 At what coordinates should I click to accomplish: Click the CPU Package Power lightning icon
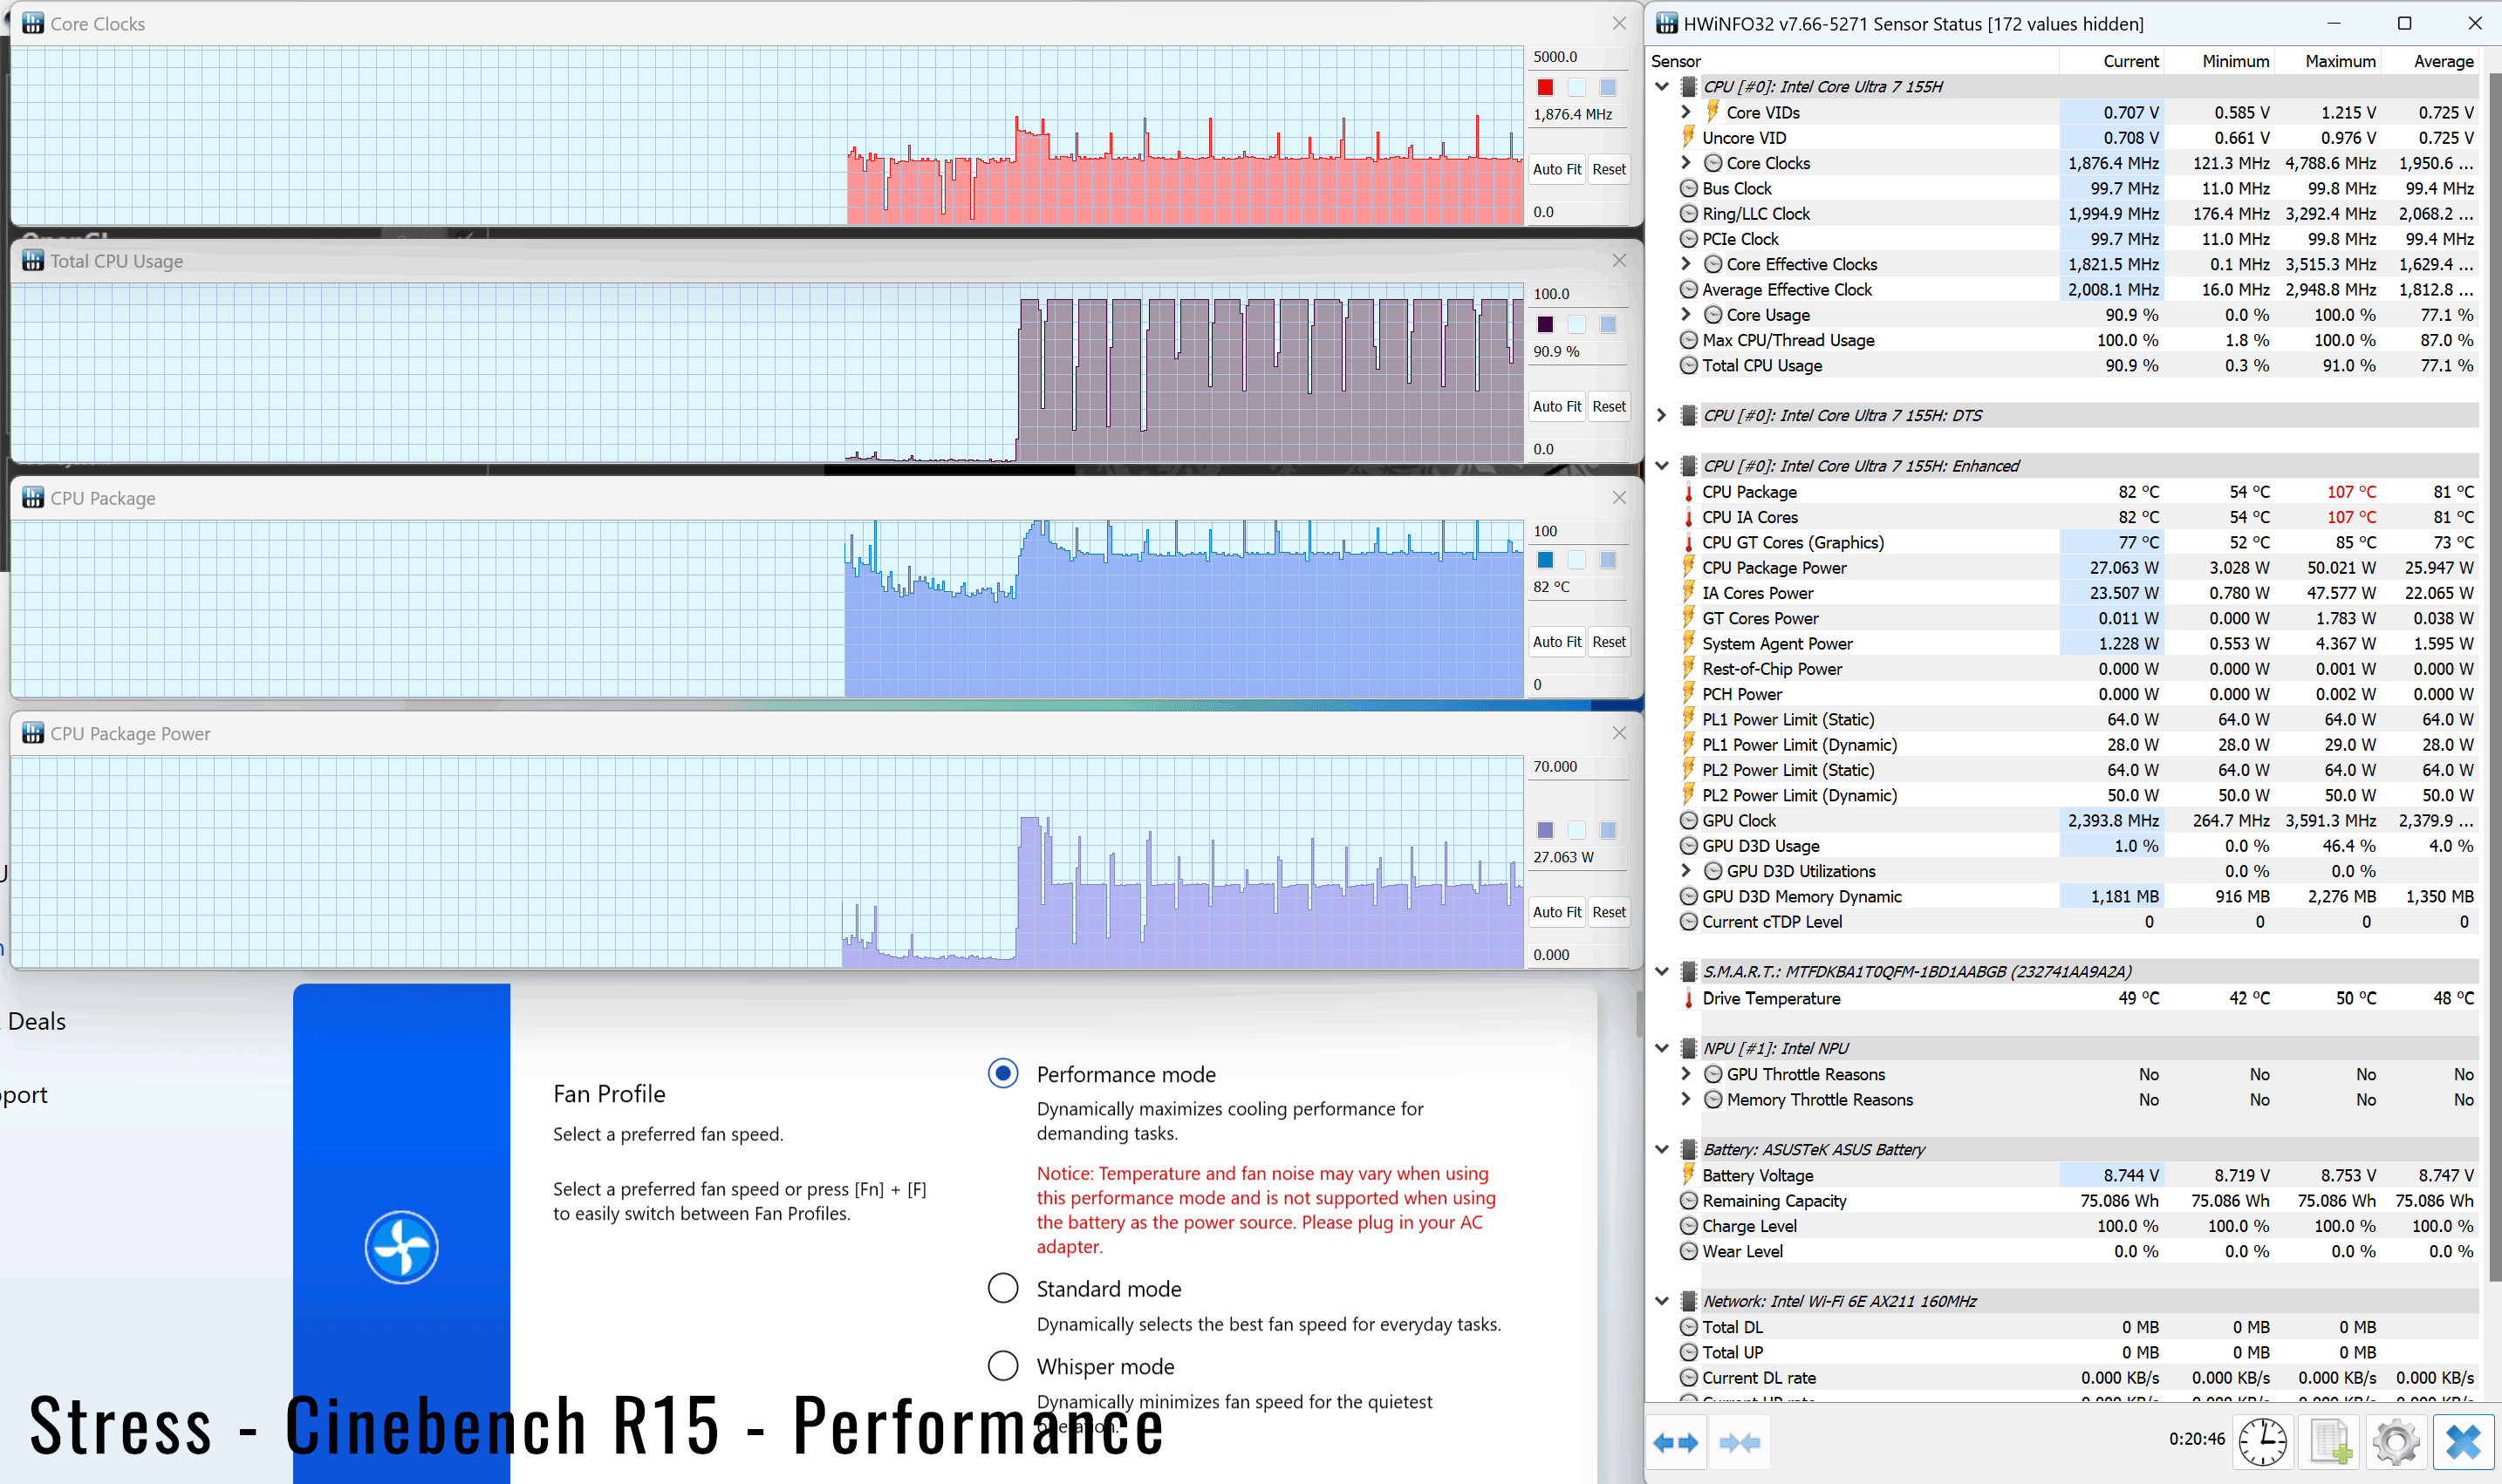point(1689,567)
